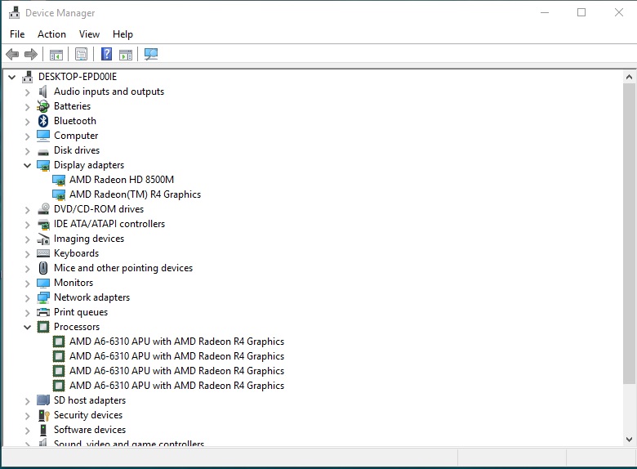Select first AMD A6-6310 APU processor
The height and width of the screenshot is (469, 637).
coord(176,342)
